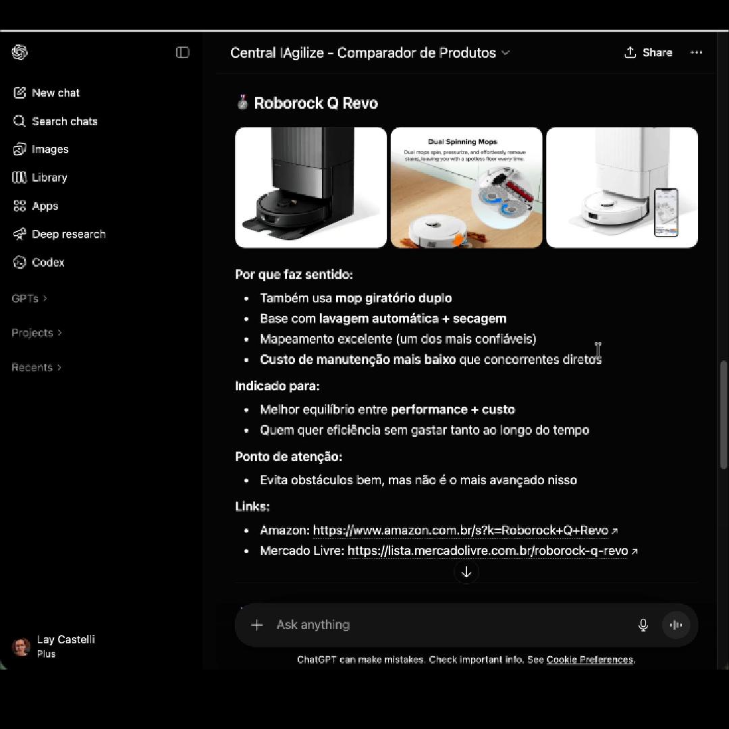Viewport: 729px width, 729px height.
Task: Open the Apps section
Action: (x=35, y=206)
